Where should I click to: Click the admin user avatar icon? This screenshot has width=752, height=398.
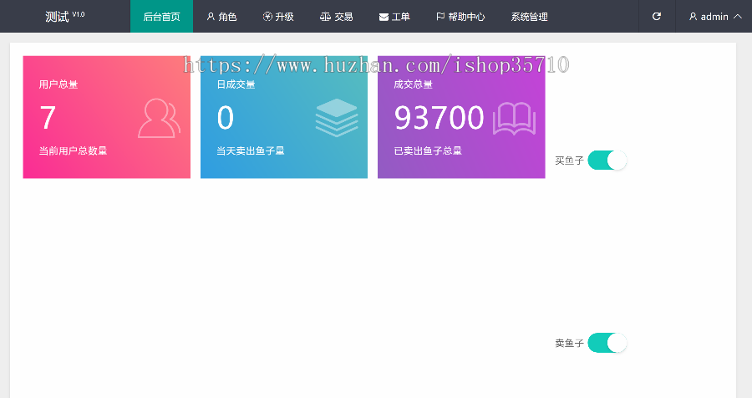tap(693, 17)
